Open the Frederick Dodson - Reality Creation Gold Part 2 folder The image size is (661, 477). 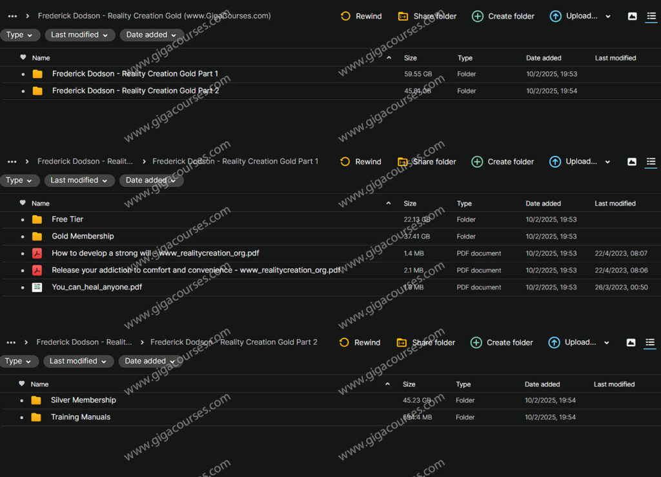[135, 91]
